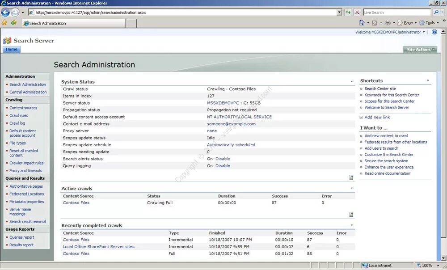This screenshot has height=270, width=447.
Task: Expand the Shortcuts web part menu
Action: (x=428, y=80)
